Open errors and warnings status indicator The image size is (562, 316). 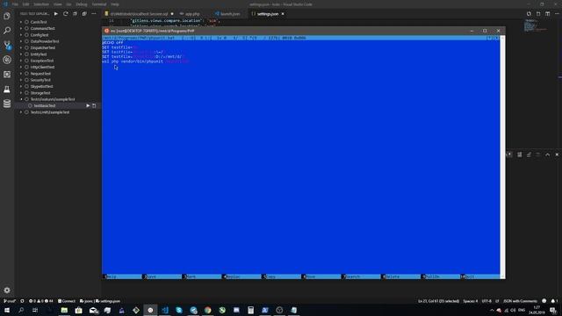41,301
